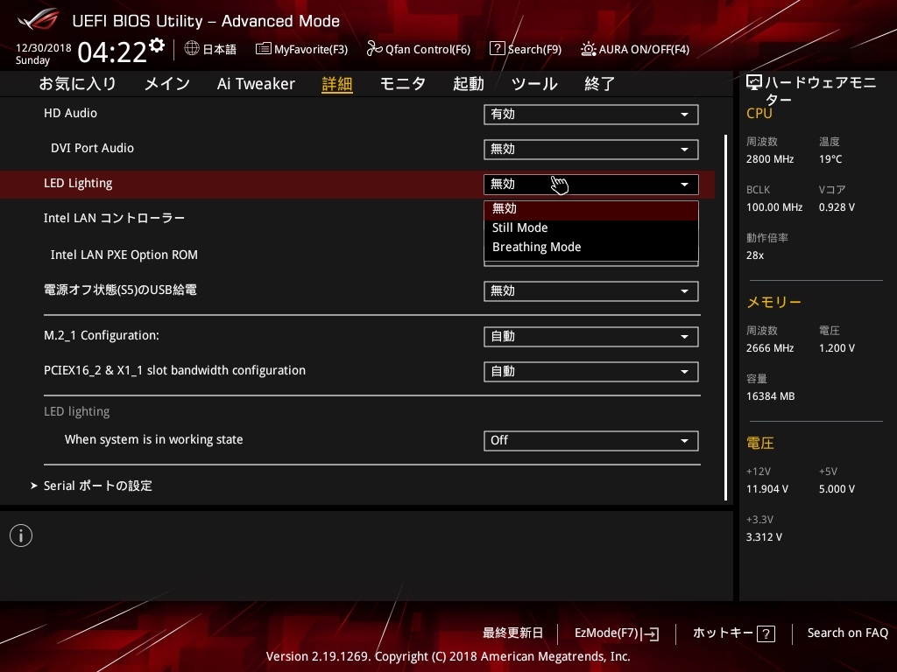
Task: Switch to お気に入り tab
Action: 77,84
